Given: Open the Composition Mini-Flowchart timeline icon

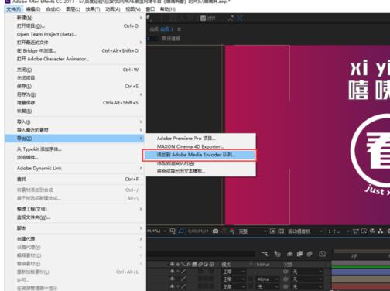Looking at the screenshot, I should [265, 254].
